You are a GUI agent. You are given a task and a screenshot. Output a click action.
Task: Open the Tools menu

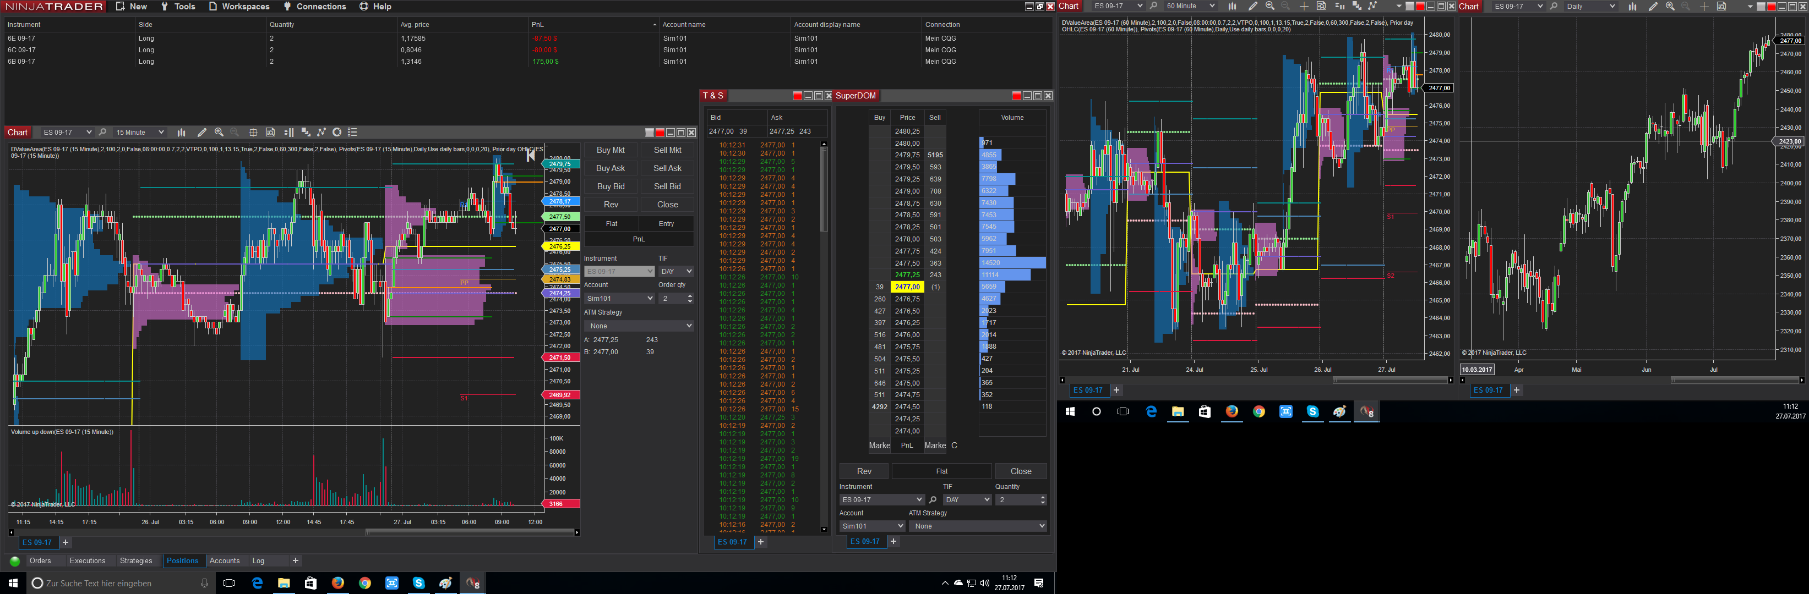178,6
